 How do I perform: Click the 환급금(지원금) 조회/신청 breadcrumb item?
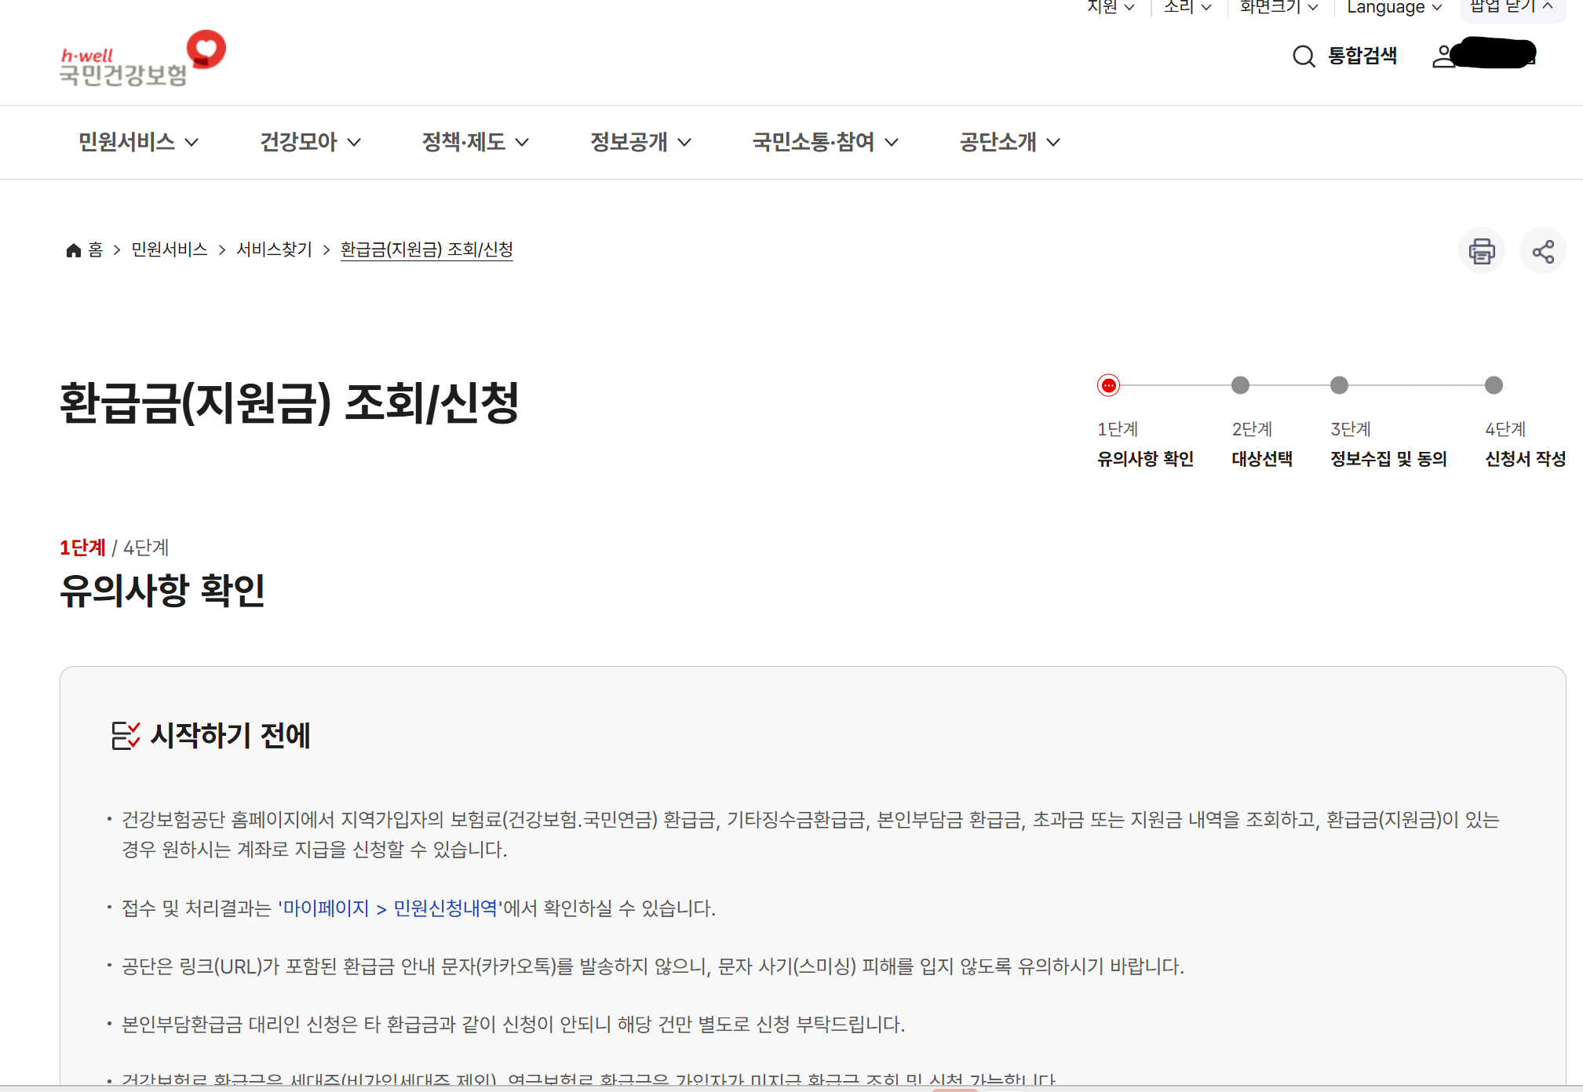pos(426,249)
